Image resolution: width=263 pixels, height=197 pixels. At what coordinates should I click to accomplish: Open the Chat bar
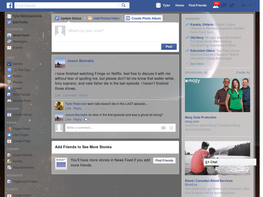point(230,162)
